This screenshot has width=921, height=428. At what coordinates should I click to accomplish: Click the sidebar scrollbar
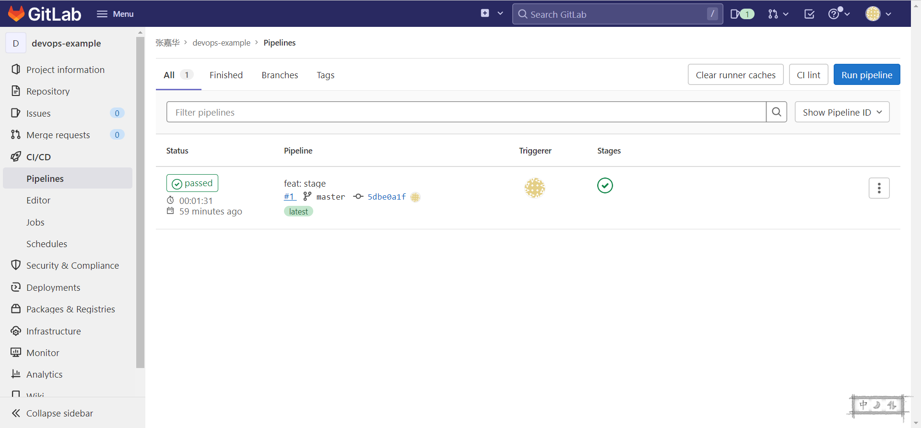[x=140, y=202]
